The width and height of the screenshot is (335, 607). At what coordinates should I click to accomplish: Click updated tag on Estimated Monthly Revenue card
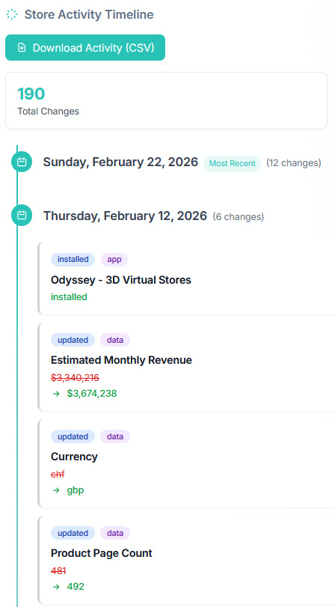73,340
